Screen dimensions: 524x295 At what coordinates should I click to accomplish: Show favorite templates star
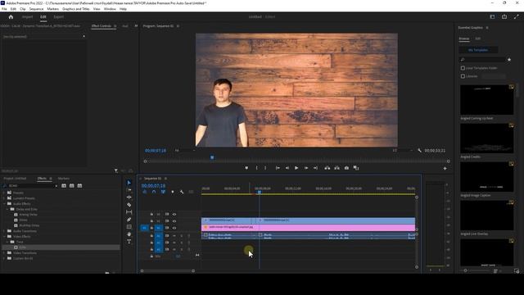click(x=509, y=60)
